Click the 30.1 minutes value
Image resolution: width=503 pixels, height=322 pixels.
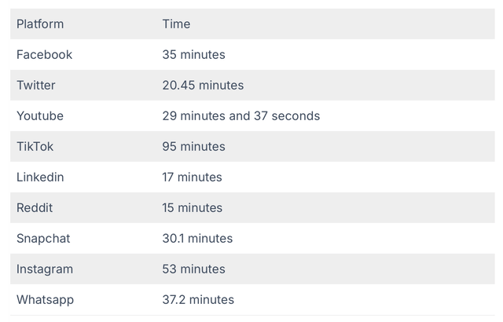point(197,239)
